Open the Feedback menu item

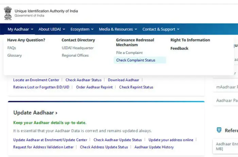pyautogui.click(x=179, y=48)
